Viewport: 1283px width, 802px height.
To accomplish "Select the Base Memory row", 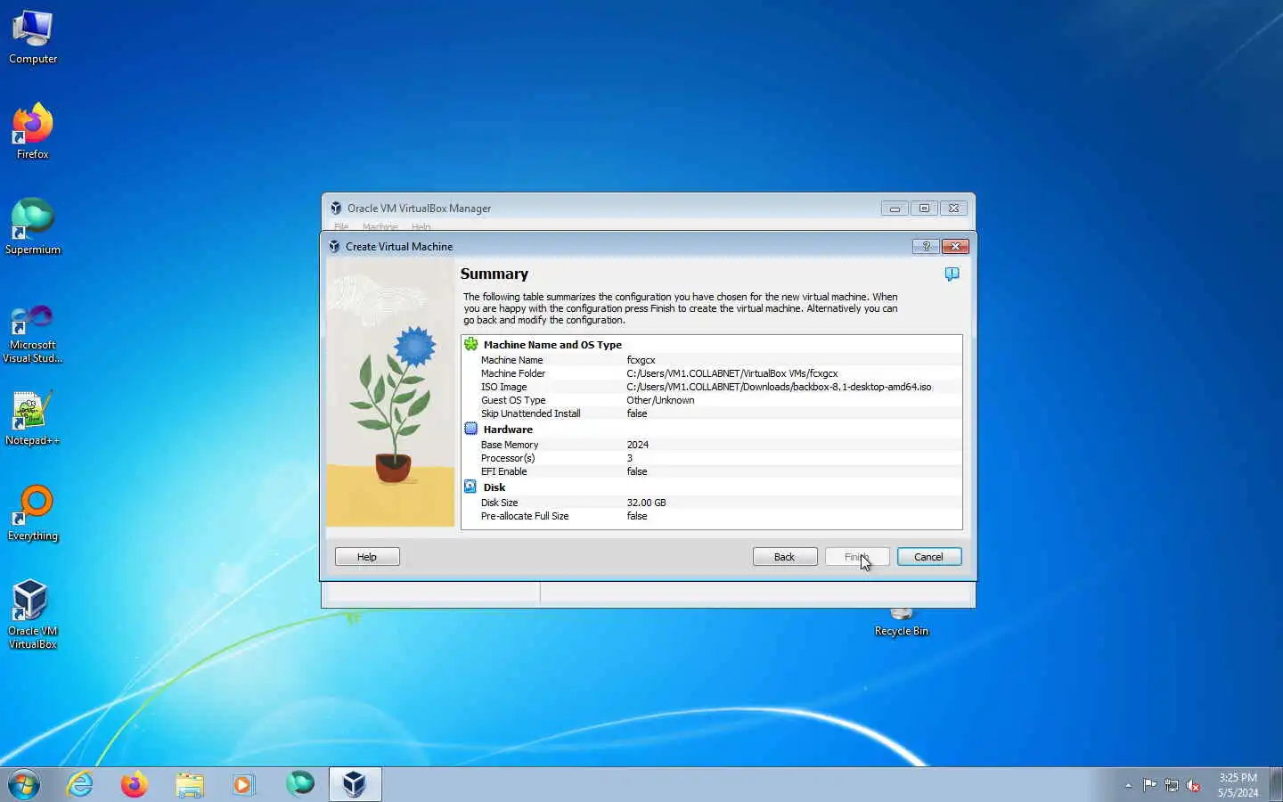I will (x=712, y=445).
